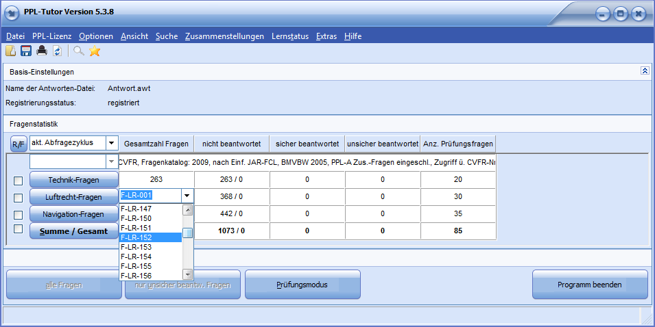The image size is (655, 327).
Task: Click the Programm beenden button
Action: 590,285
